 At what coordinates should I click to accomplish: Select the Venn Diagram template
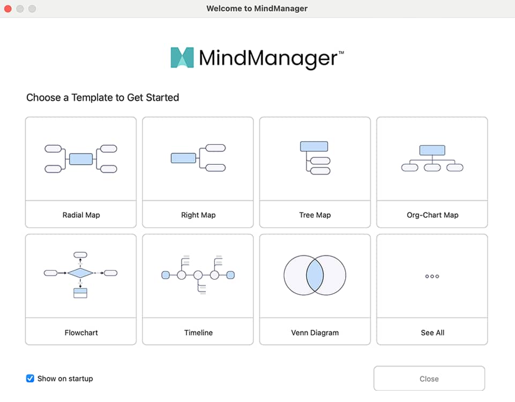[315, 275]
